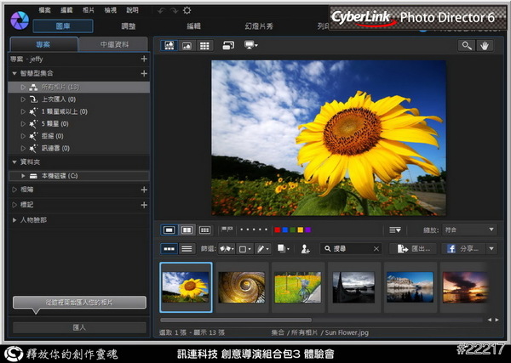
Task: Toggle compare two photos view mode
Action: (x=187, y=230)
